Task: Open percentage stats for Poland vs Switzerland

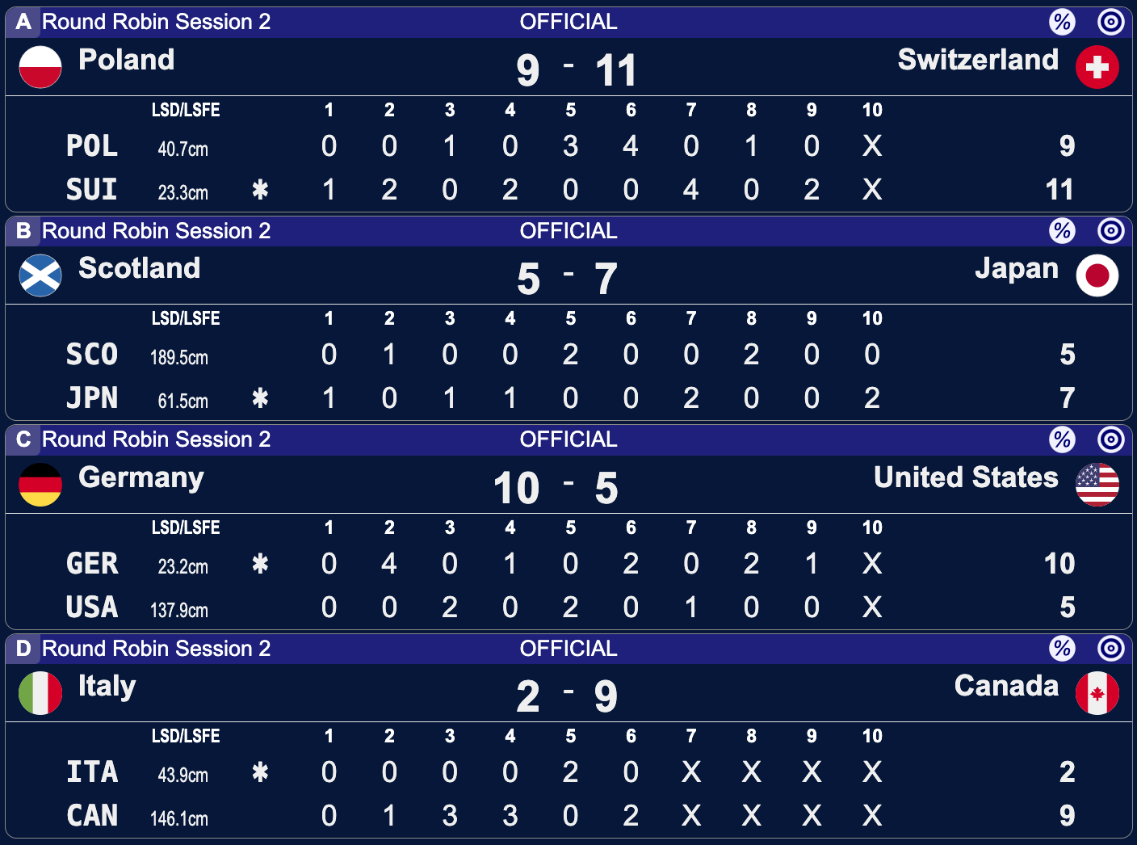Action: 1062,22
